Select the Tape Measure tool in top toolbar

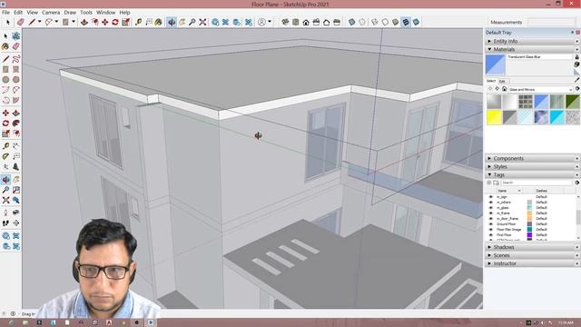click(x=138, y=22)
